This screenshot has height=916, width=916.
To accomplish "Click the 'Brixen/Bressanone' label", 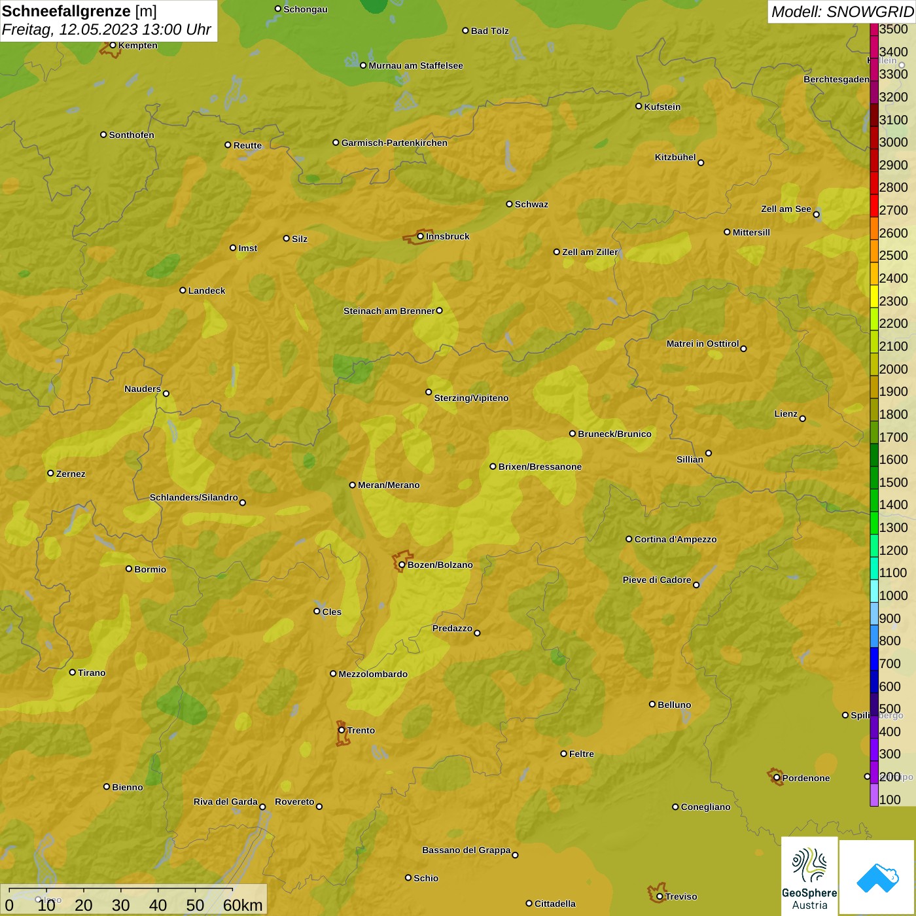I will [540, 467].
